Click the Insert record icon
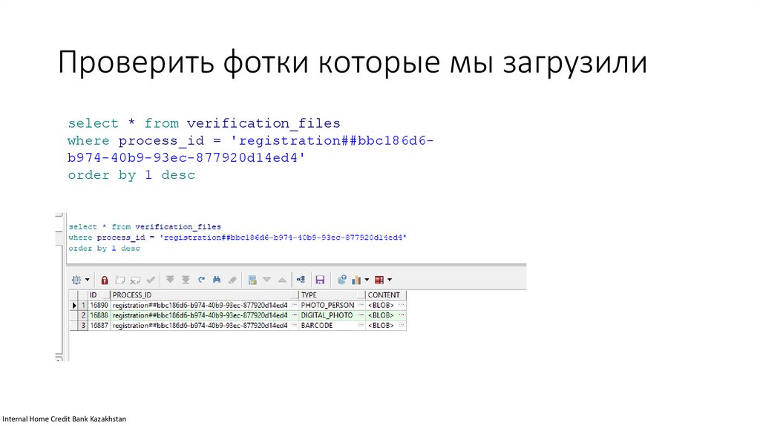760x426 pixels. tap(119, 280)
